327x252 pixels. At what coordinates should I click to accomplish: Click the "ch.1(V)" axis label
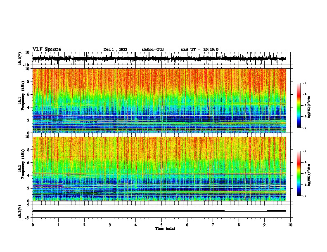pyautogui.click(x=20, y=58)
